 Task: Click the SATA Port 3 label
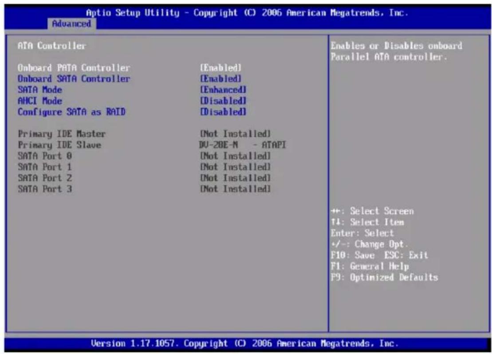[x=45, y=189]
